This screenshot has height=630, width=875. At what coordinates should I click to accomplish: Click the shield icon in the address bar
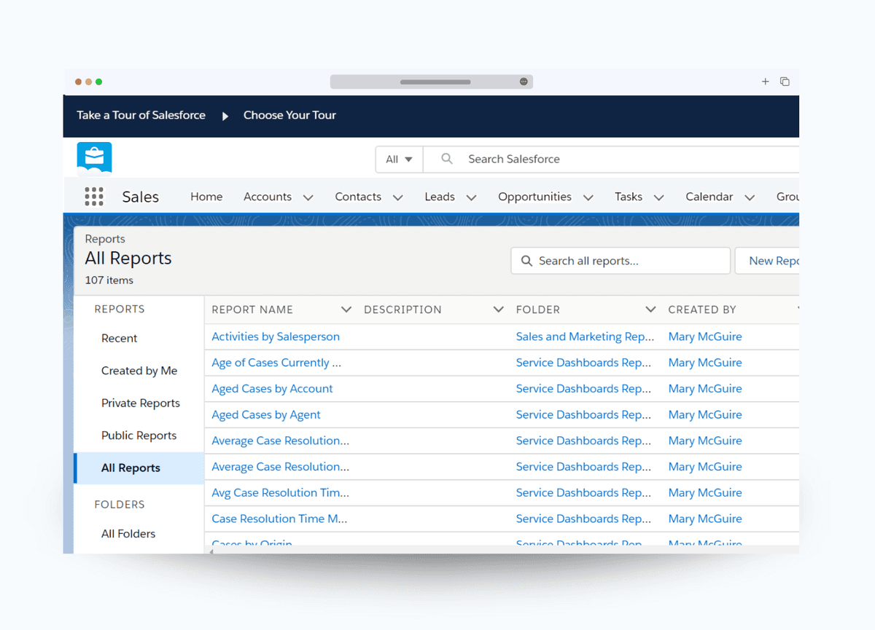523,82
